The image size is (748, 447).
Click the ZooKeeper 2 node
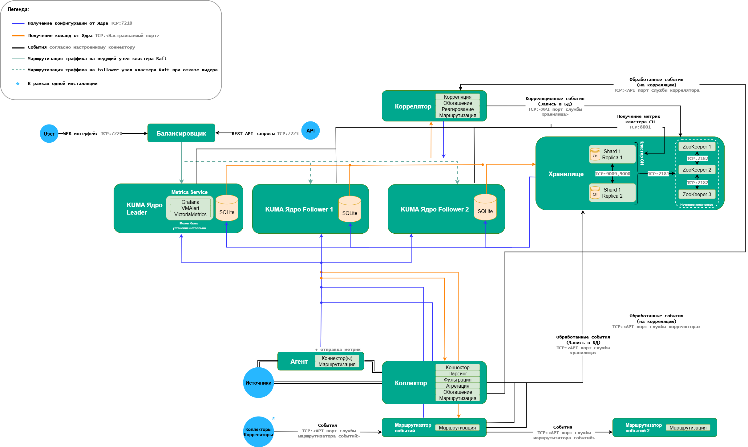coord(697,170)
